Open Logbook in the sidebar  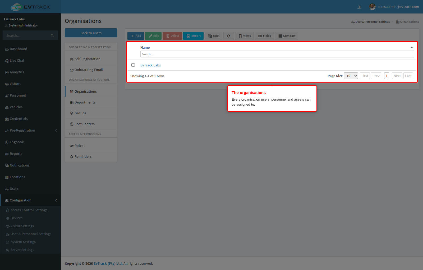pos(30,142)
